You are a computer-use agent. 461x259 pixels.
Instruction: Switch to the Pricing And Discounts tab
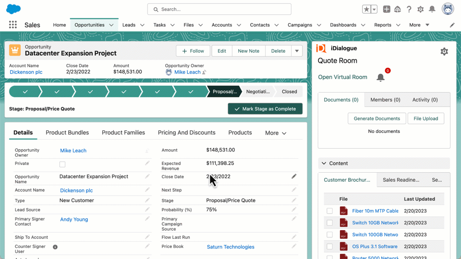[x=186, y=132]
